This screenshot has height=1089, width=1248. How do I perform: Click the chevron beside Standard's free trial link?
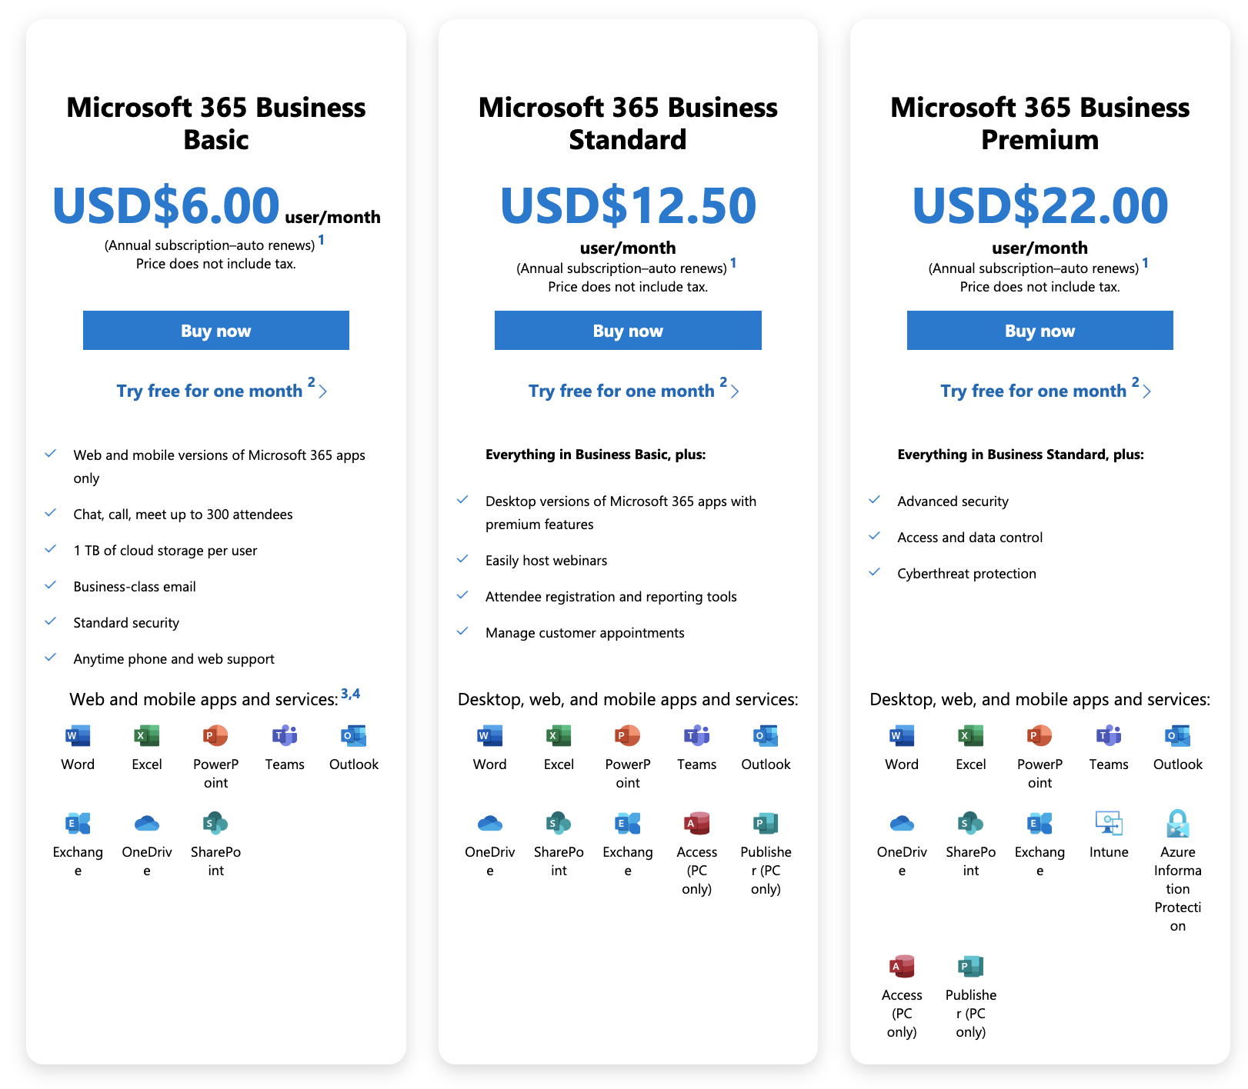click(735, 391)
